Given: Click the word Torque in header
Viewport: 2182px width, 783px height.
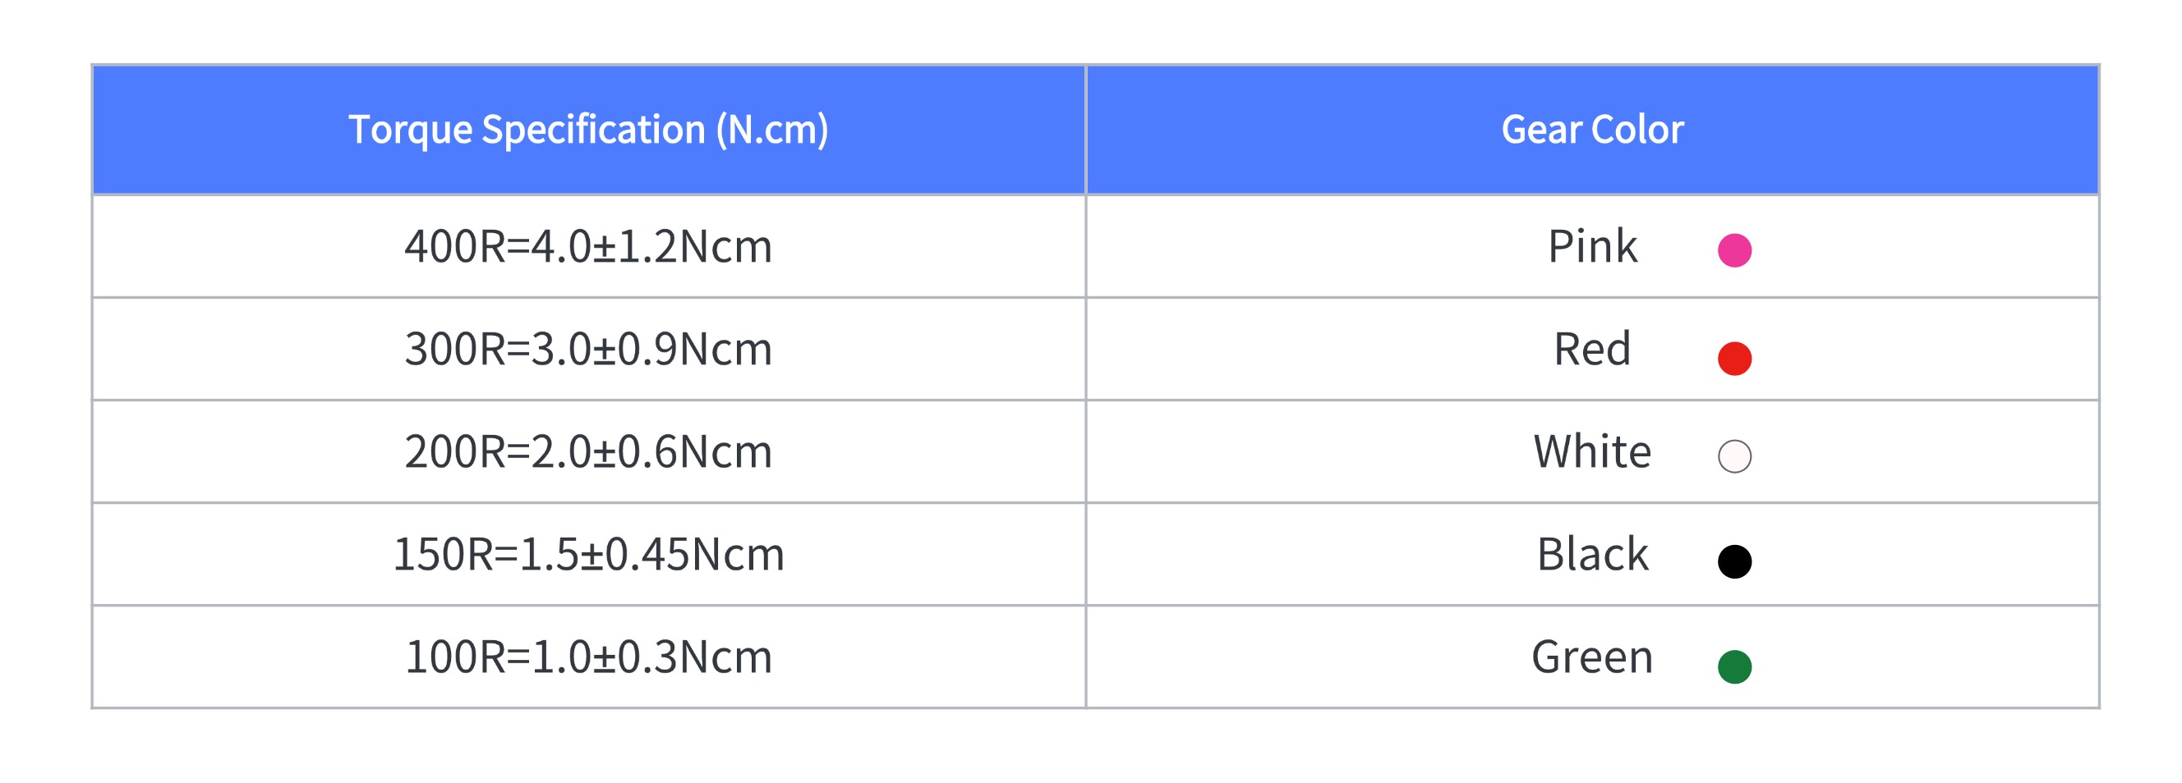Looking at the screenshot, I should 411,131.
